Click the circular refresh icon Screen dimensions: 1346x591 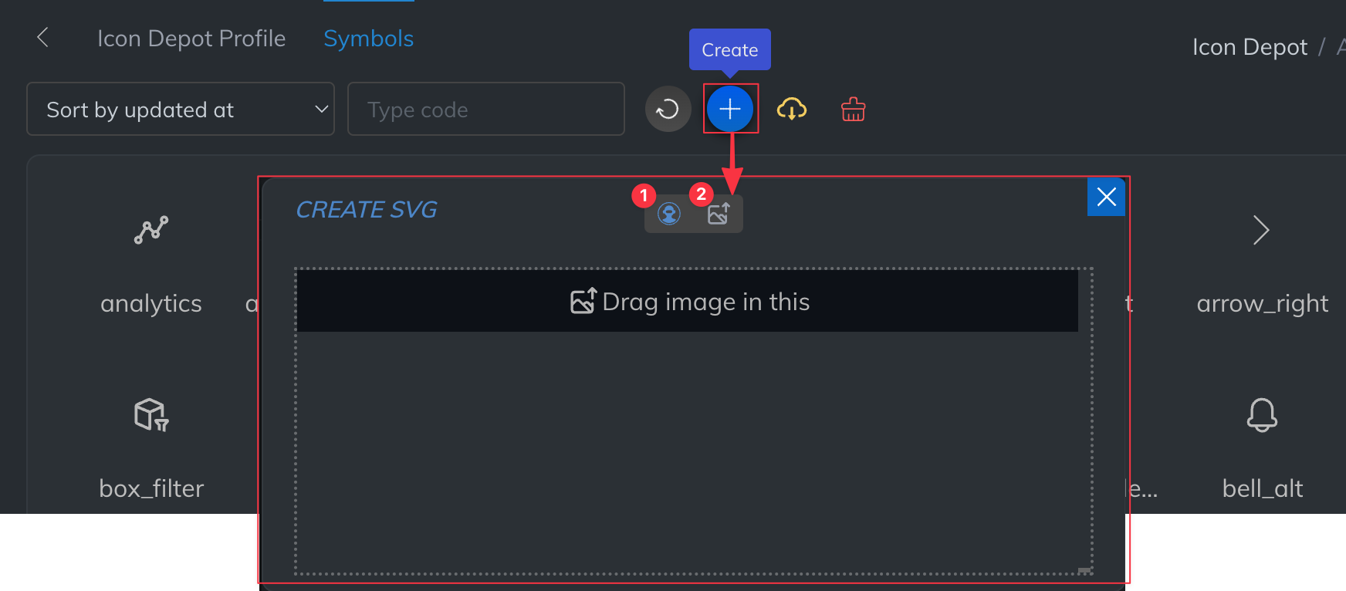(668, 109)
